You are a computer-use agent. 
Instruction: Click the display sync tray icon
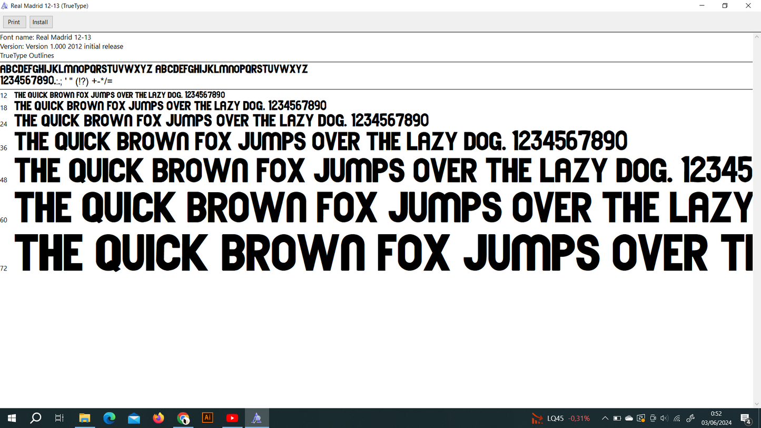pos(641,419)
